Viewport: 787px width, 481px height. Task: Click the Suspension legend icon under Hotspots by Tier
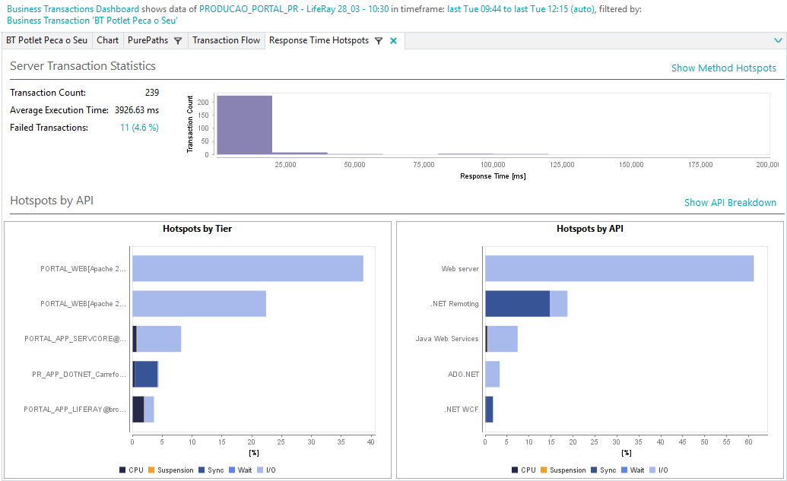pyautogui.click(x=151, y=470)
